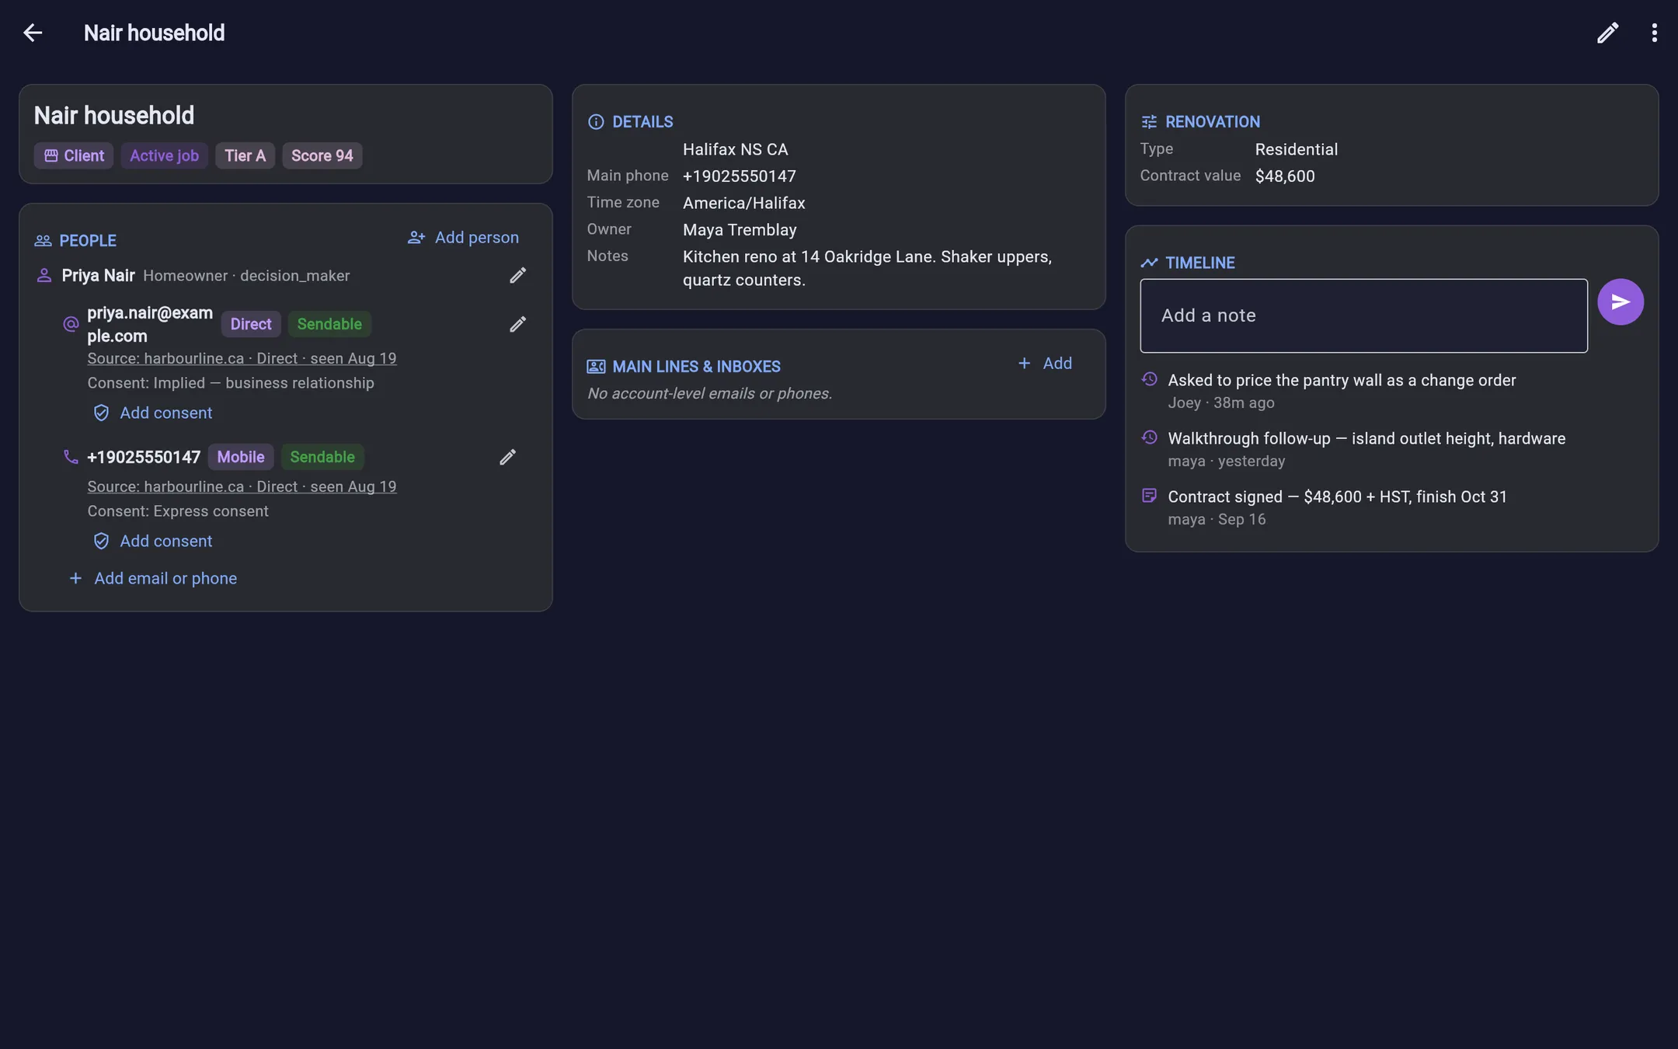
Task: Select the $48,600 contract value
Action: 1285,176
